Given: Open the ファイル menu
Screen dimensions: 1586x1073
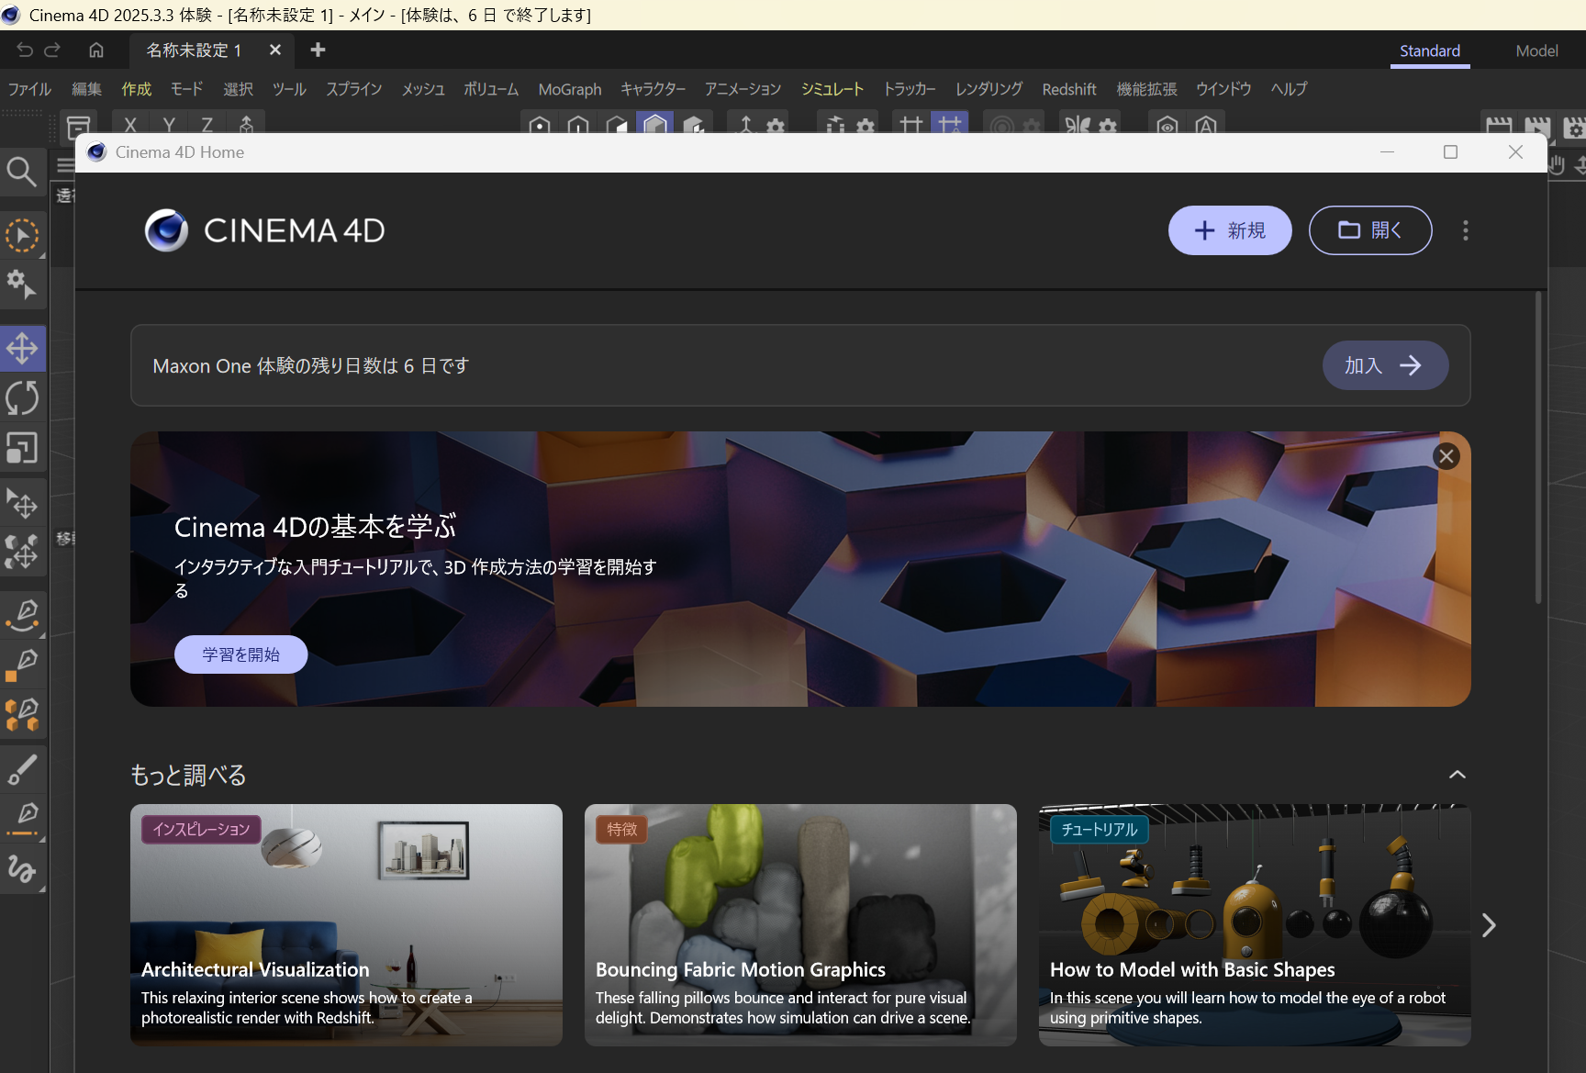Looking at the screenshot, I should pos(29,89).
